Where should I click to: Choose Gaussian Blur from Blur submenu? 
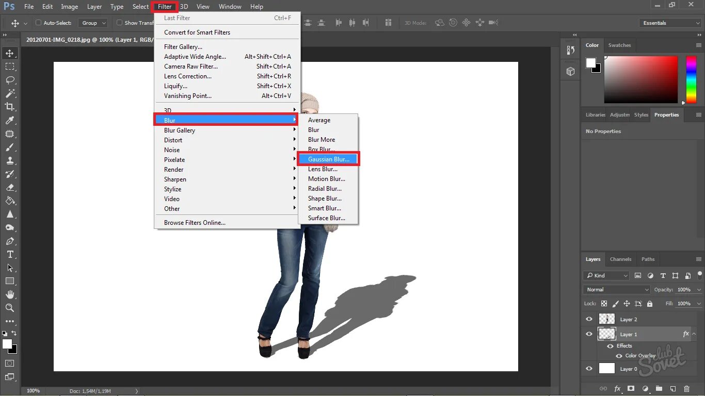[x=328, y=159]
